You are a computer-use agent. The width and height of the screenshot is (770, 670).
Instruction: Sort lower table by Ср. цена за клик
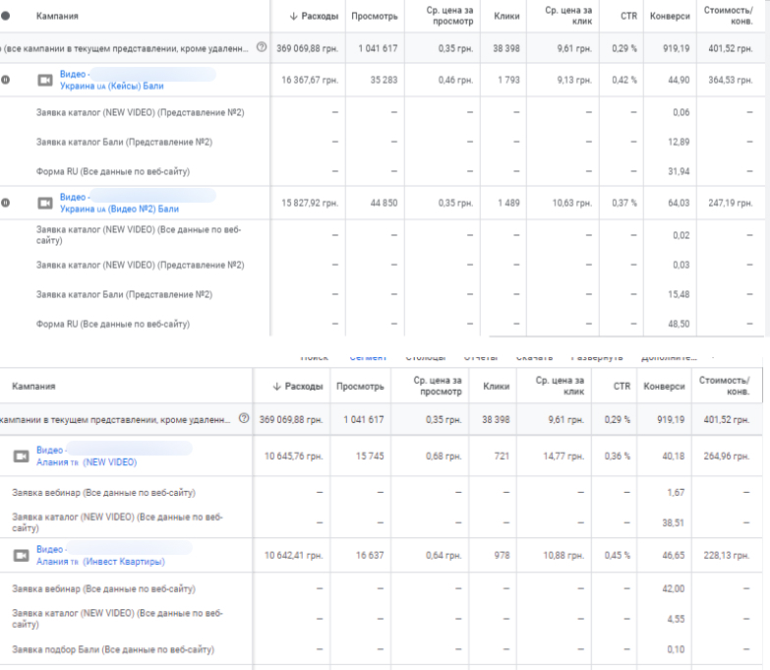click(x=560, y=386)
